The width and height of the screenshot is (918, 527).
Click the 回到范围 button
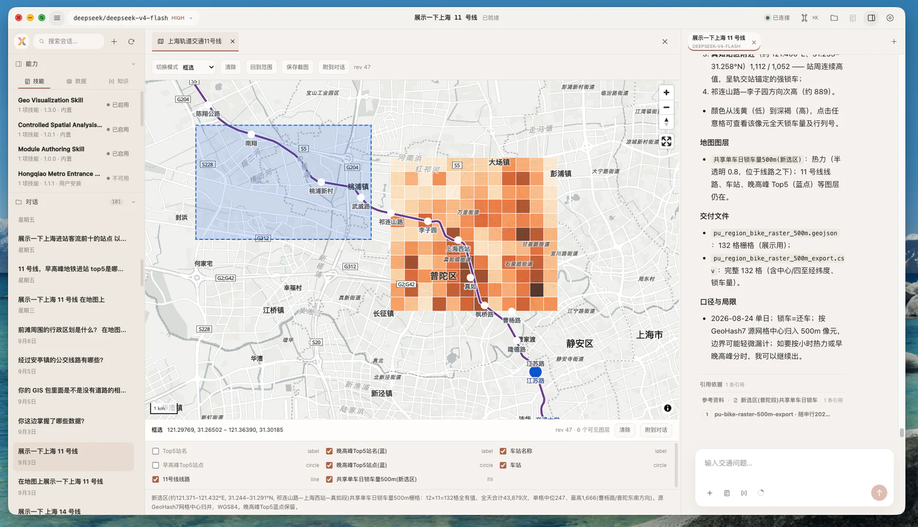click(x=261, y=67)
